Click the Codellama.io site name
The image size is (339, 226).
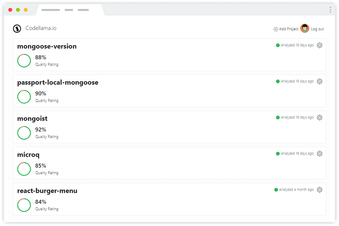(41, 28)
